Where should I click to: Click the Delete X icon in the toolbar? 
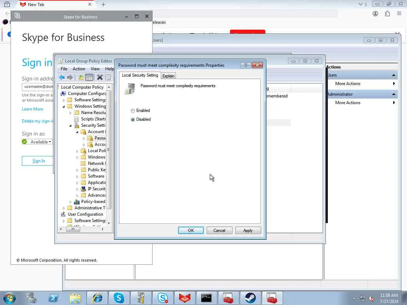click(x=100, y=77)
